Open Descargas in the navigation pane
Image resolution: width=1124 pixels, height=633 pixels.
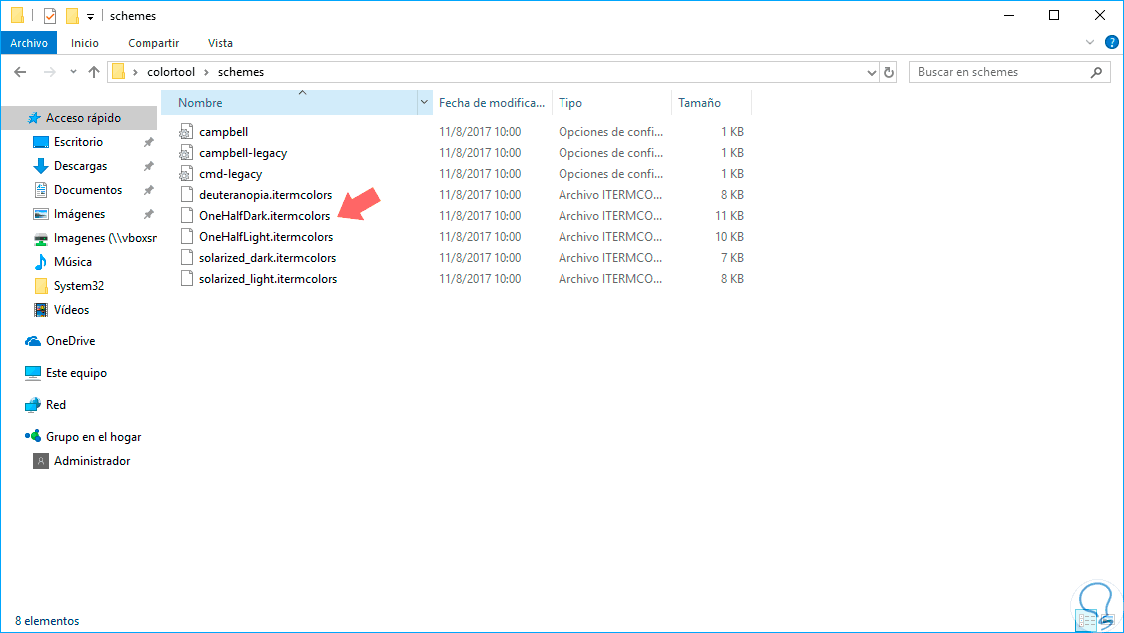coord(80,166)
